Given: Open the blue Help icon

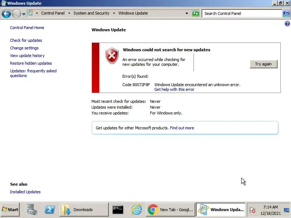Looking at the screenshot, I should 287,24.
